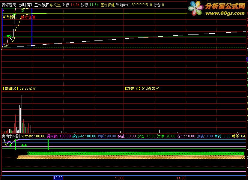
Task: Click the 安全: 10.00 value
Action: point(186,136)
